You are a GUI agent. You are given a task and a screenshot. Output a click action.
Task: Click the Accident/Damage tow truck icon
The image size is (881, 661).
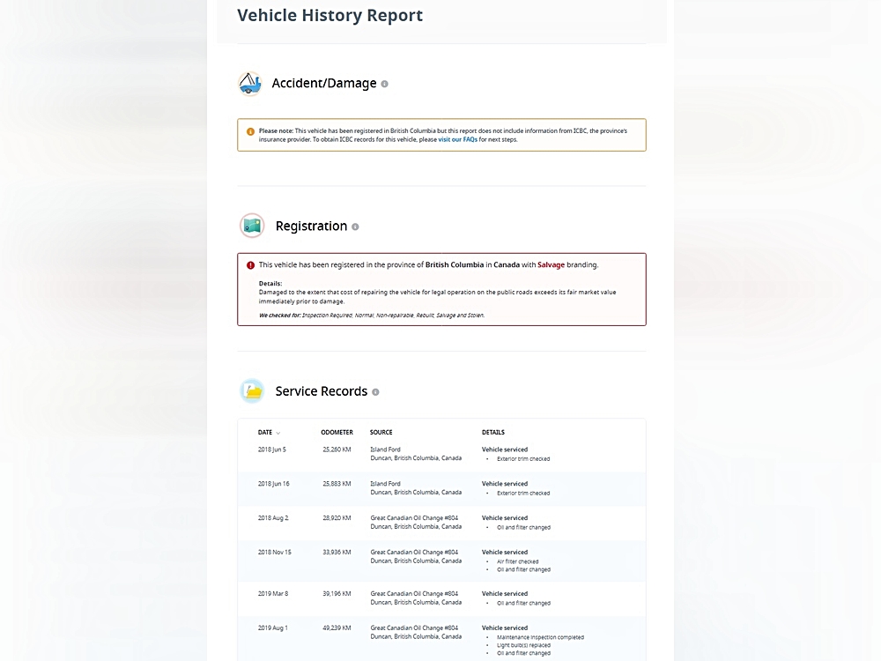(250, 84)
